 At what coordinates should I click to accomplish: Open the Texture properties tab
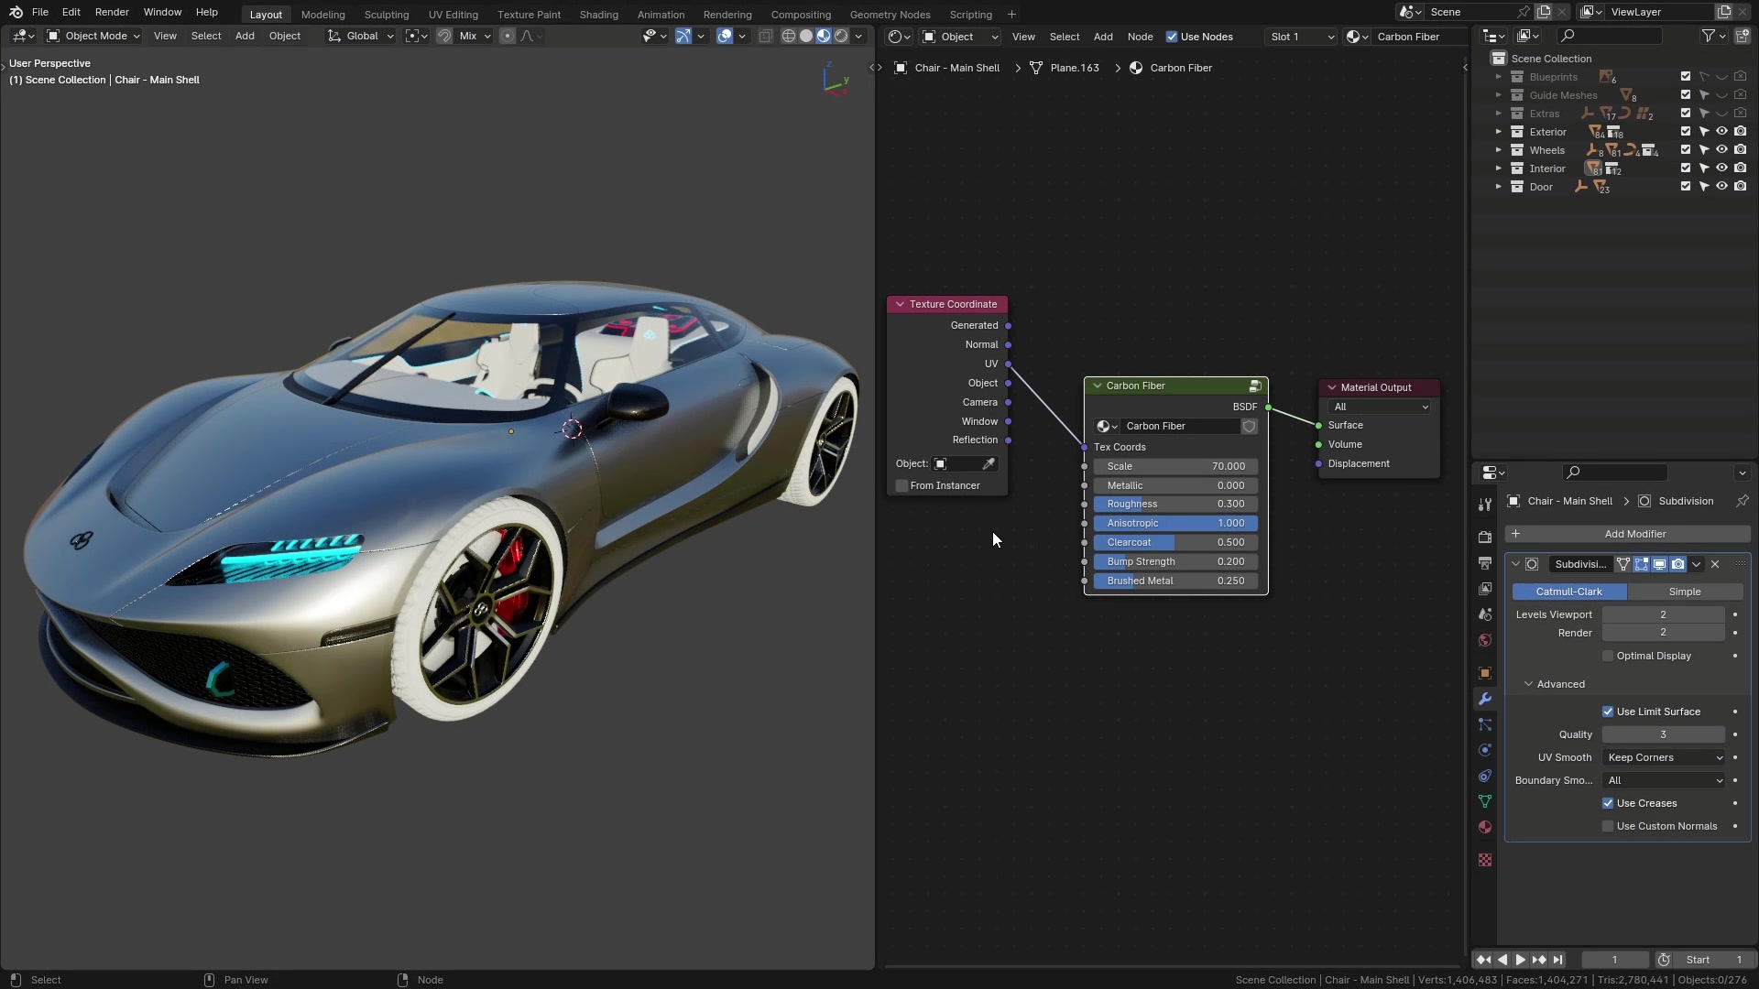(1485, 860)
